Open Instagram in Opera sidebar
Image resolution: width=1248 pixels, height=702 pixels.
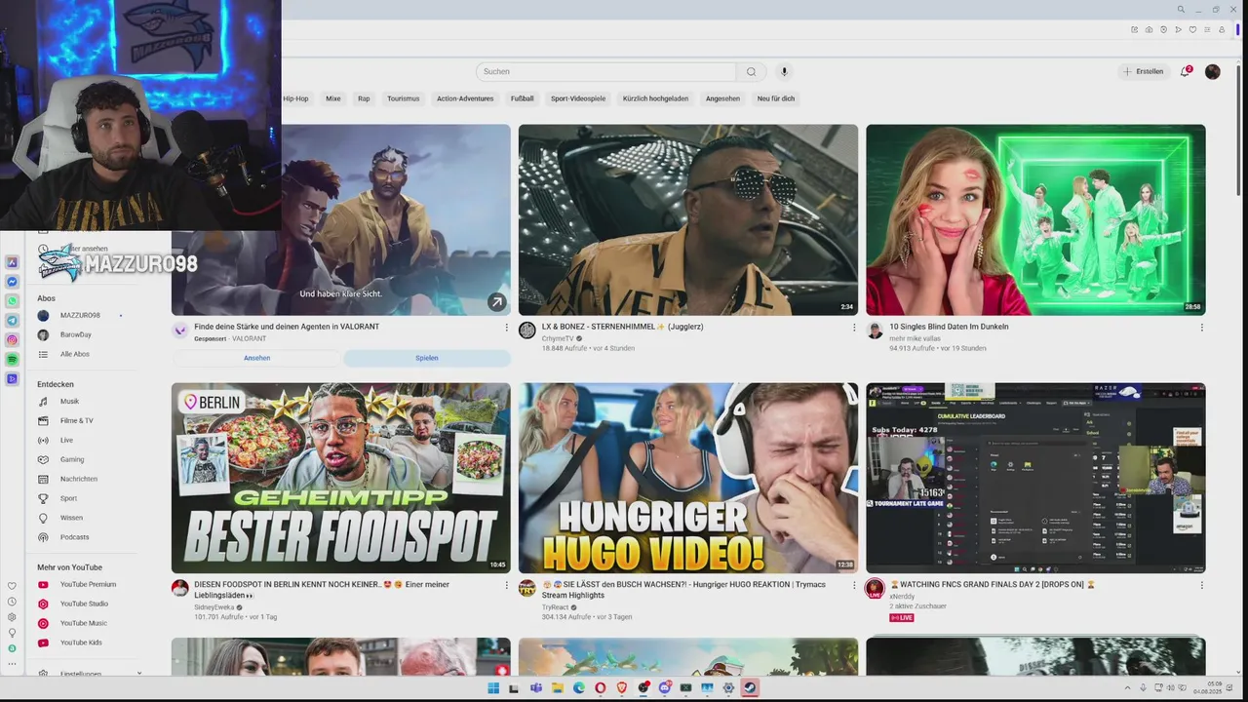pos(12,340)
